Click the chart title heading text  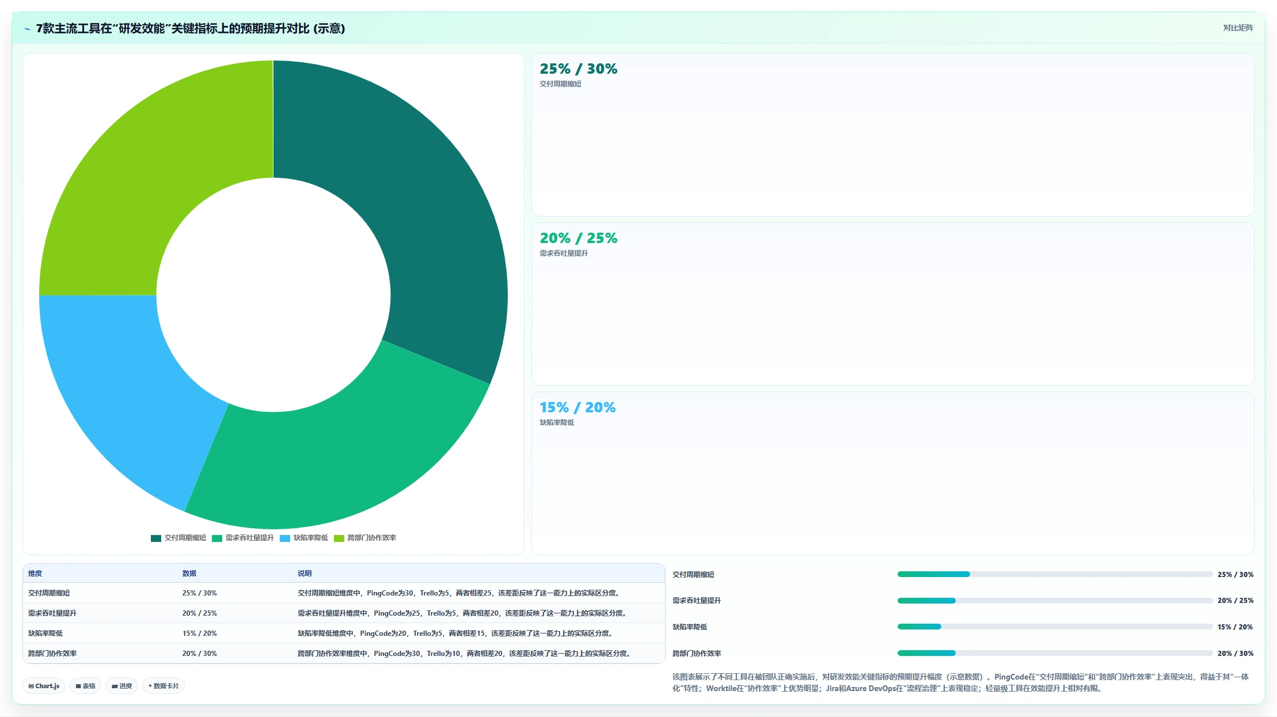191,29
